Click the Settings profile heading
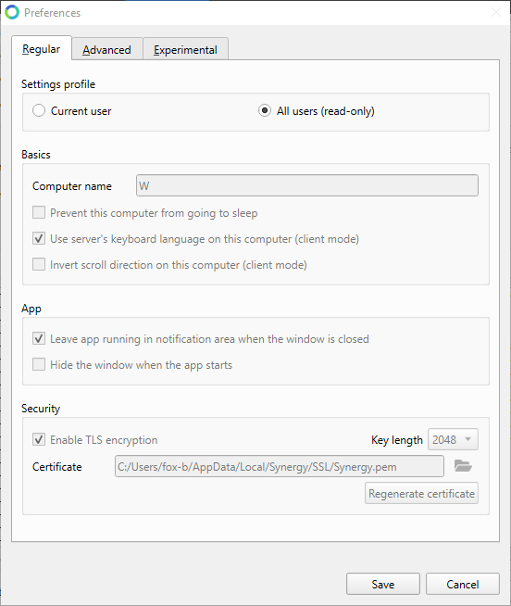Image resolution: width=511 pixels, height=606 pixels. coord(58,84)
